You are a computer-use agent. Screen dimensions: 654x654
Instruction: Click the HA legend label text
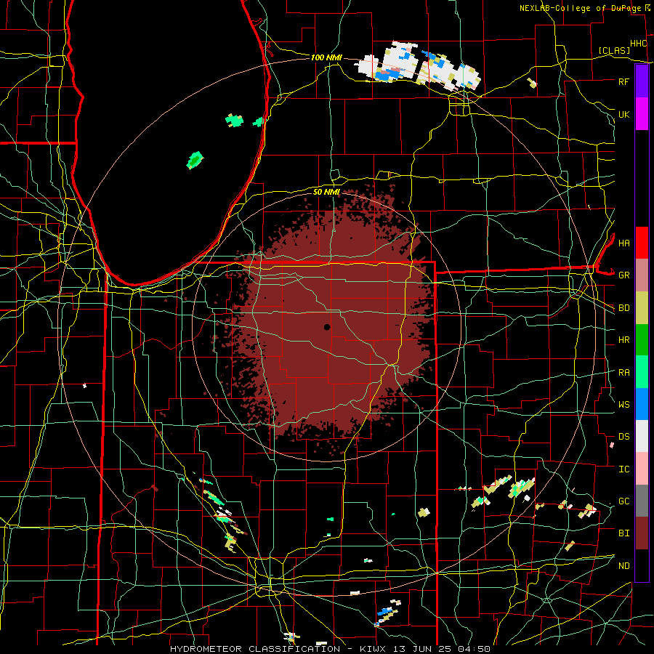pos(623,243)
